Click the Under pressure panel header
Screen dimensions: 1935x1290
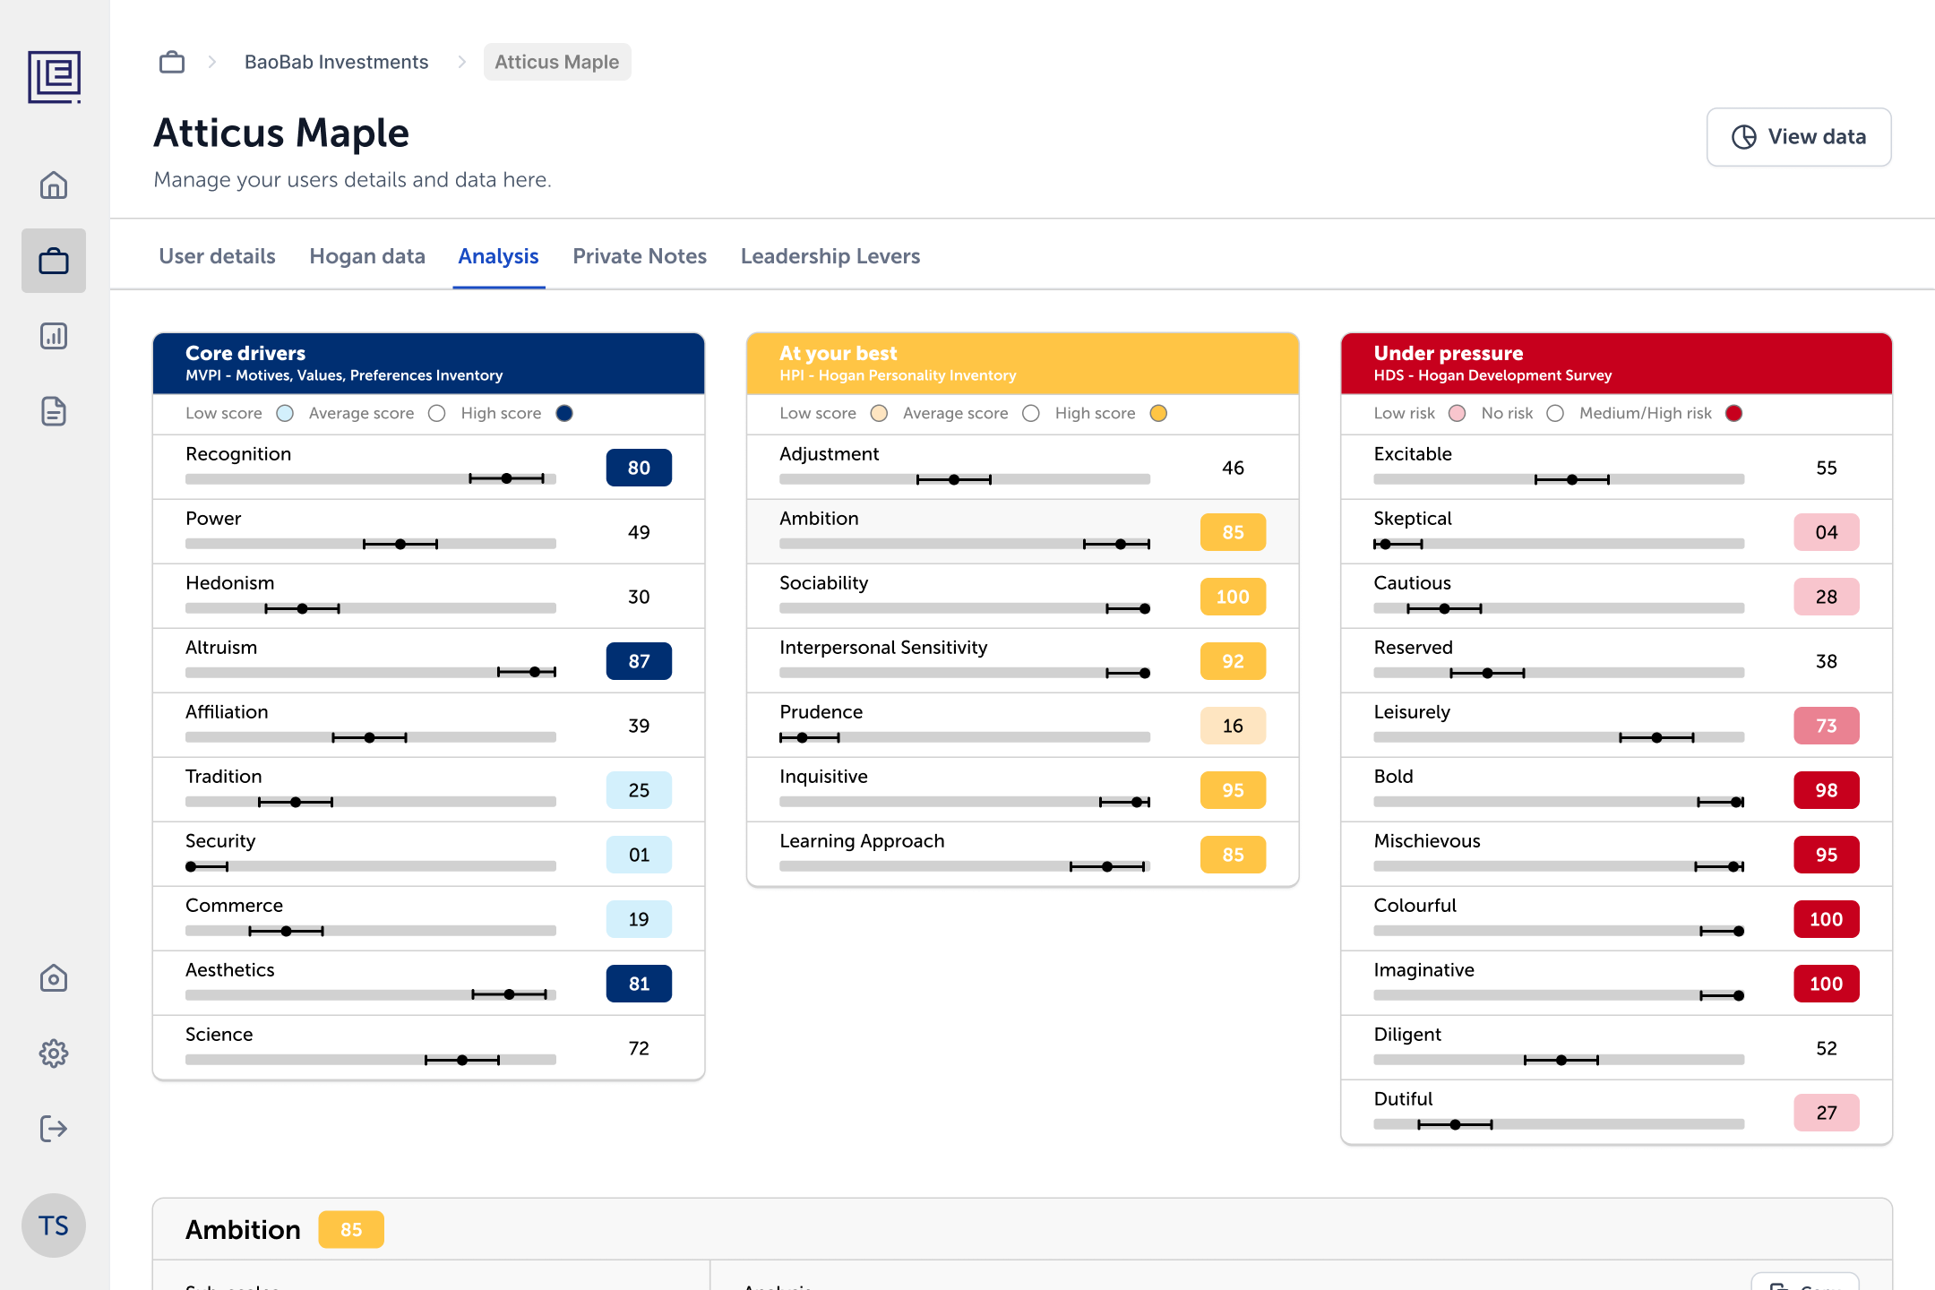pos(1616,364)
